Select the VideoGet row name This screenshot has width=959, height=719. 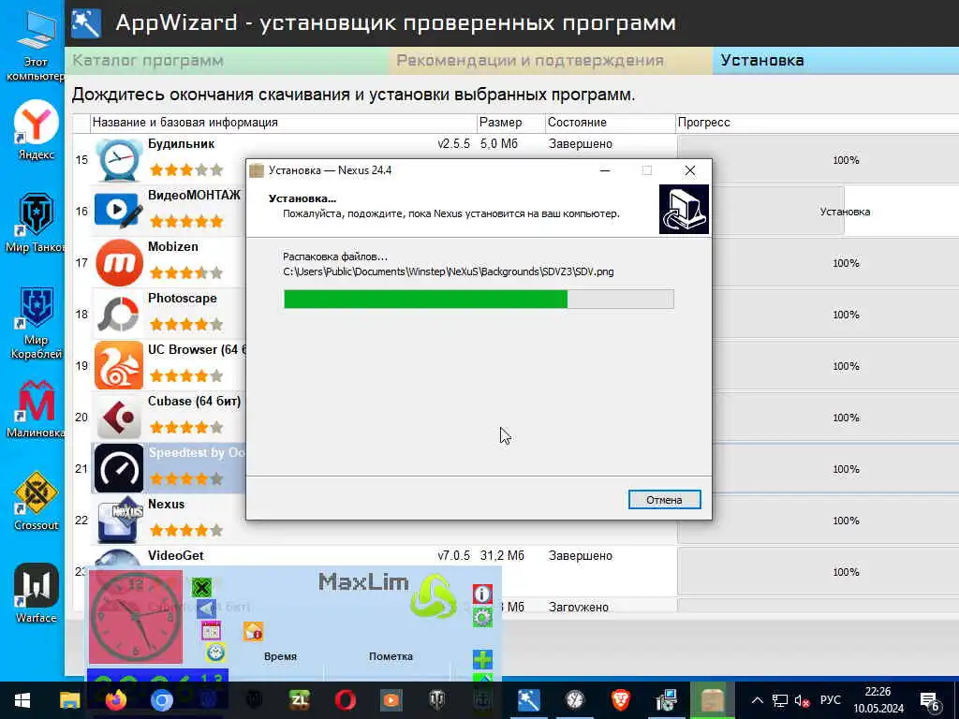click(175, 555)
